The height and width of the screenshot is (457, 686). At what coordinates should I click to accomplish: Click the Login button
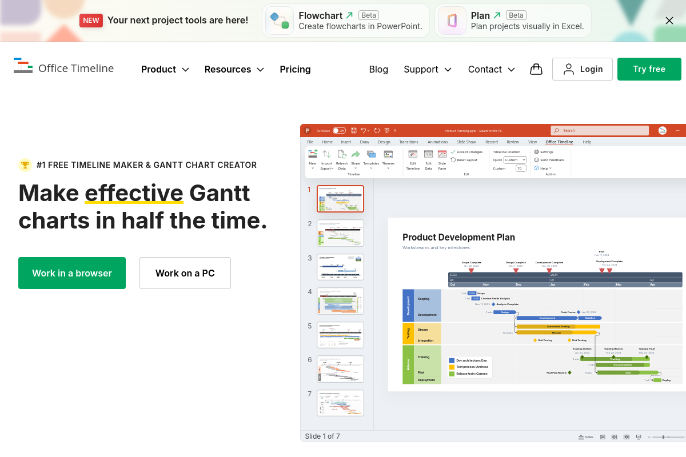[x=583, y=69]
